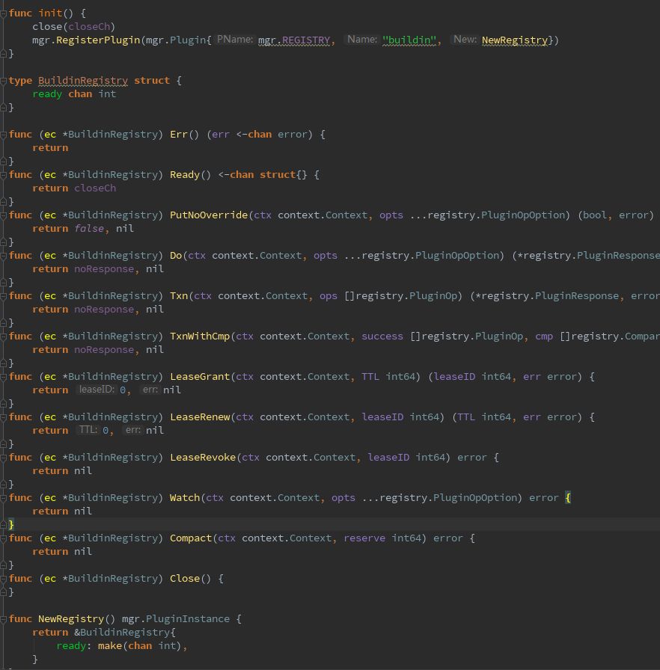Collapse the LeaseRenew method fold marker
The width and height of the screenshot is (660, 670).
[x=4, y=417]
